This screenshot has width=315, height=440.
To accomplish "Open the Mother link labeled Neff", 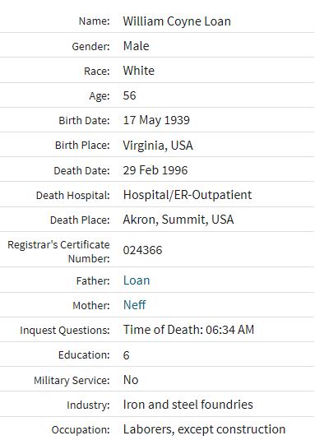I will (x=134, y=305).
